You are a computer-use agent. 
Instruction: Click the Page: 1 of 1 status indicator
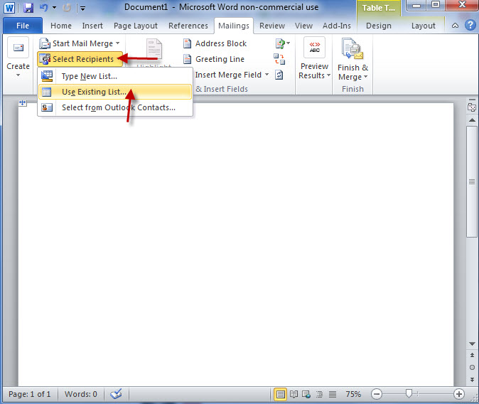29,394
